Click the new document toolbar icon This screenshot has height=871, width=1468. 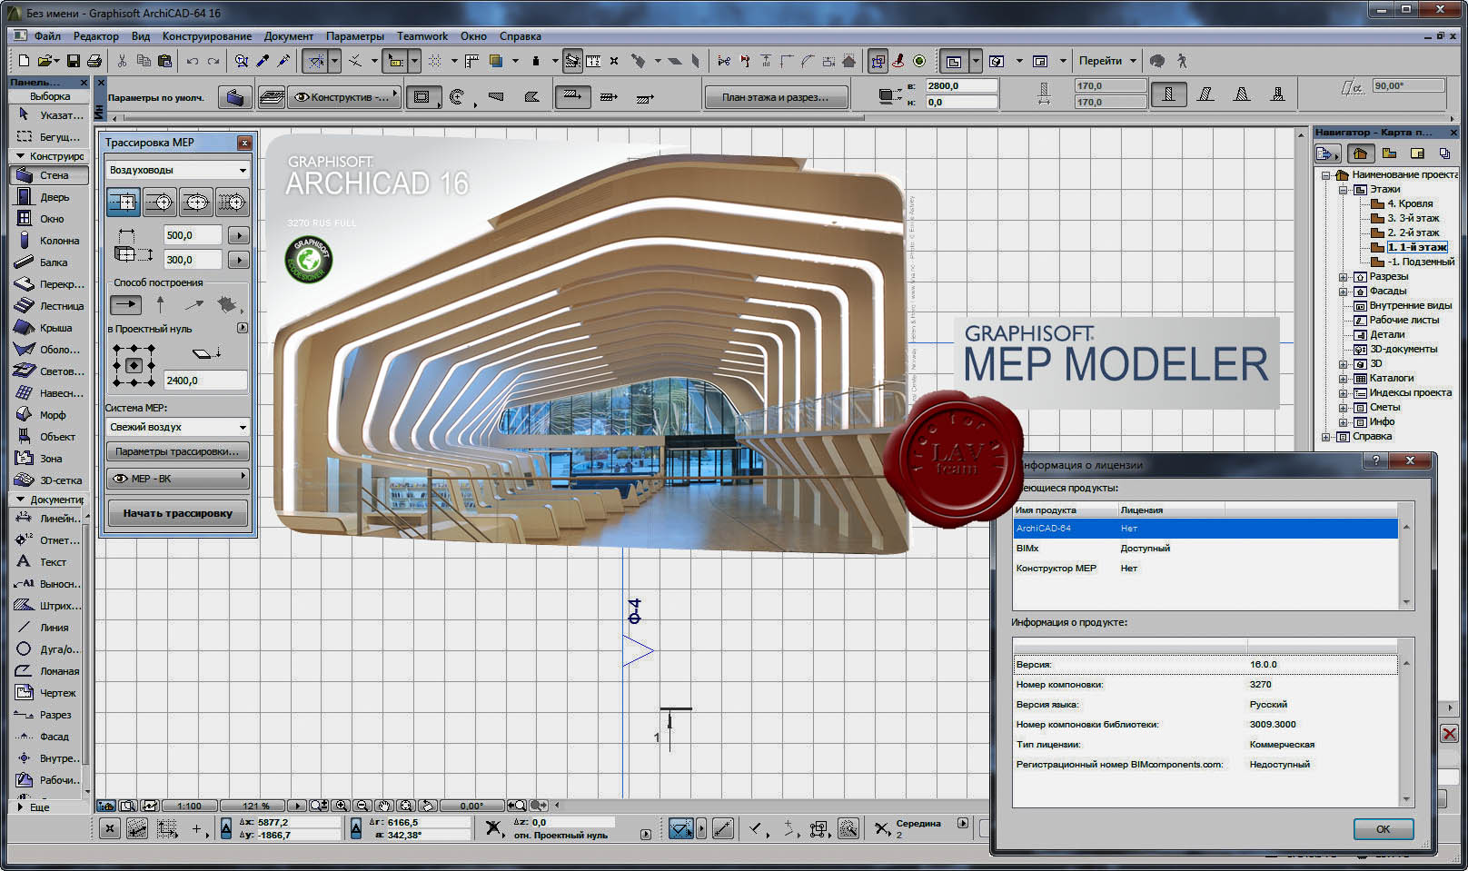(24, 61)
